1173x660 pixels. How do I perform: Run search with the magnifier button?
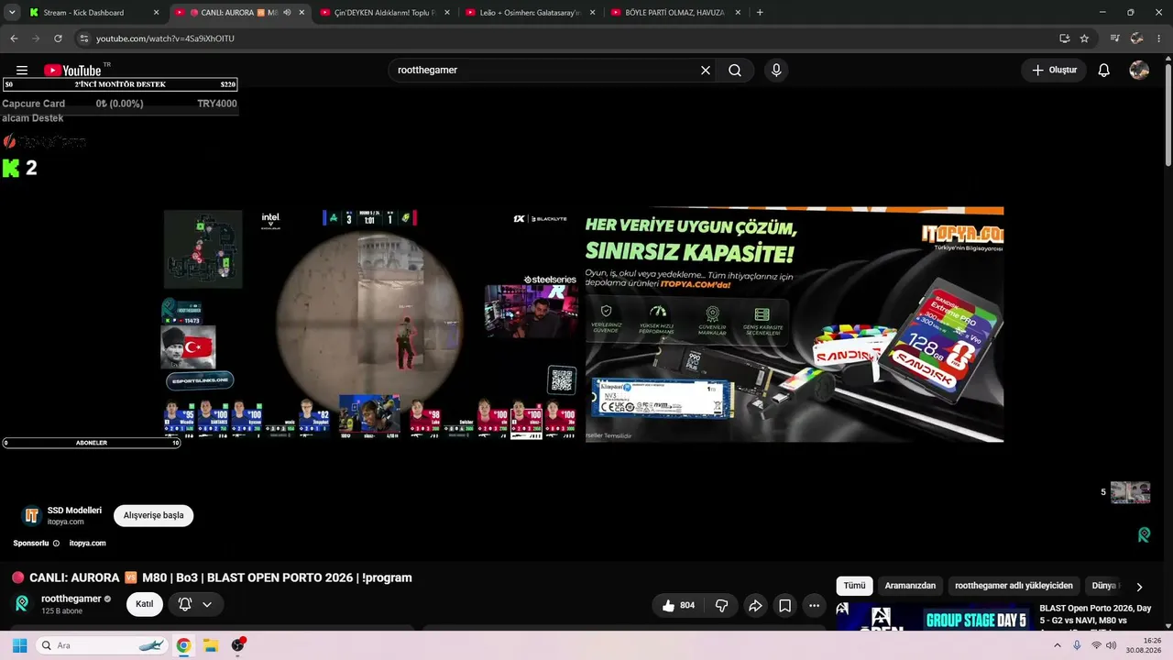tap(735, 71)
